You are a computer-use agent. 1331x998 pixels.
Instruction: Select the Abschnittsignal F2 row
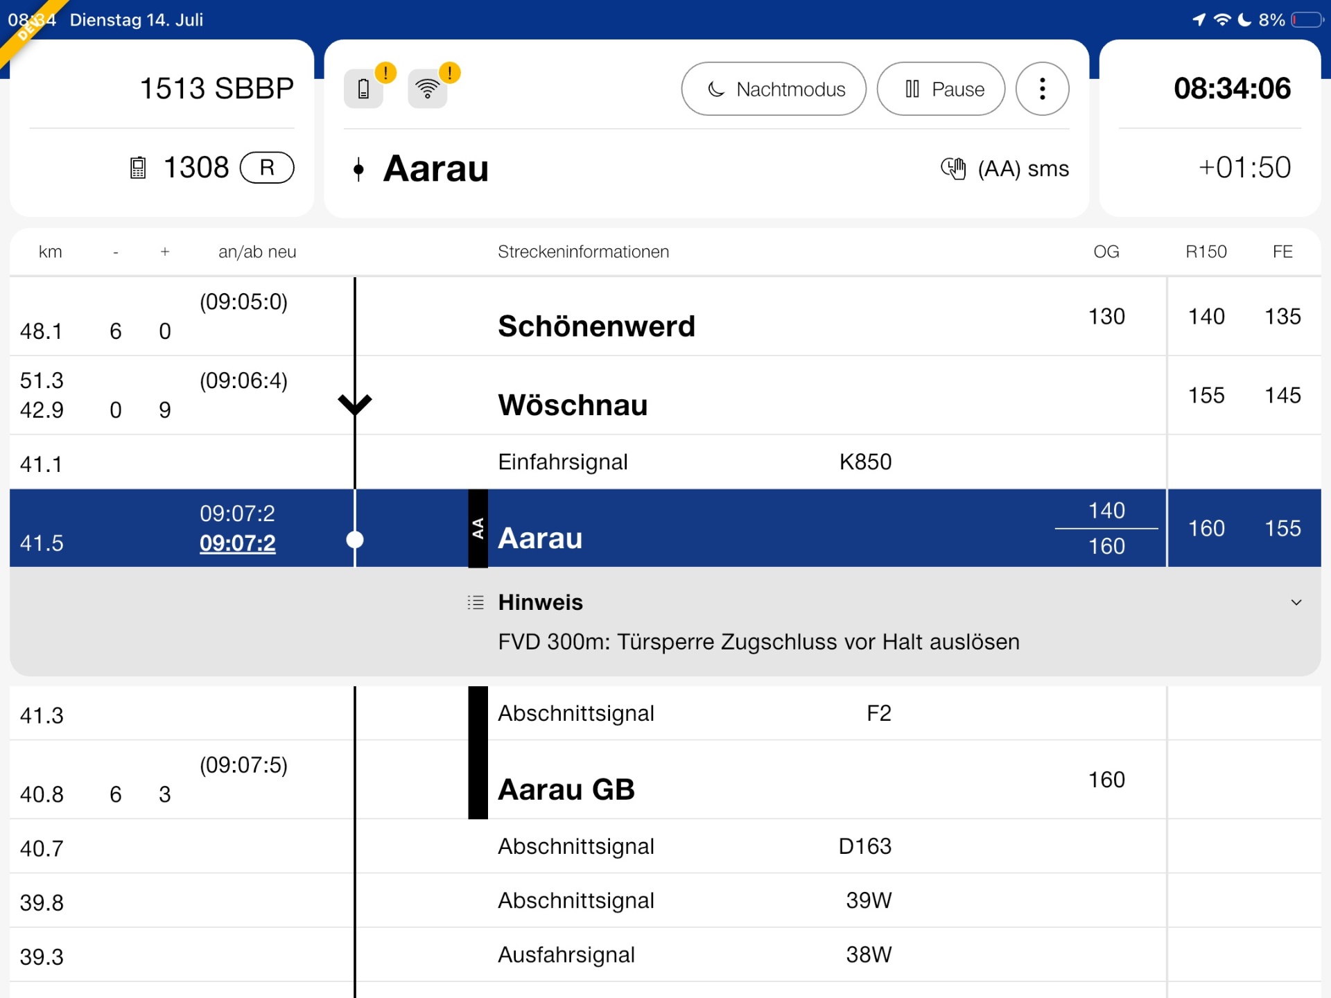(x=665, y=714)
